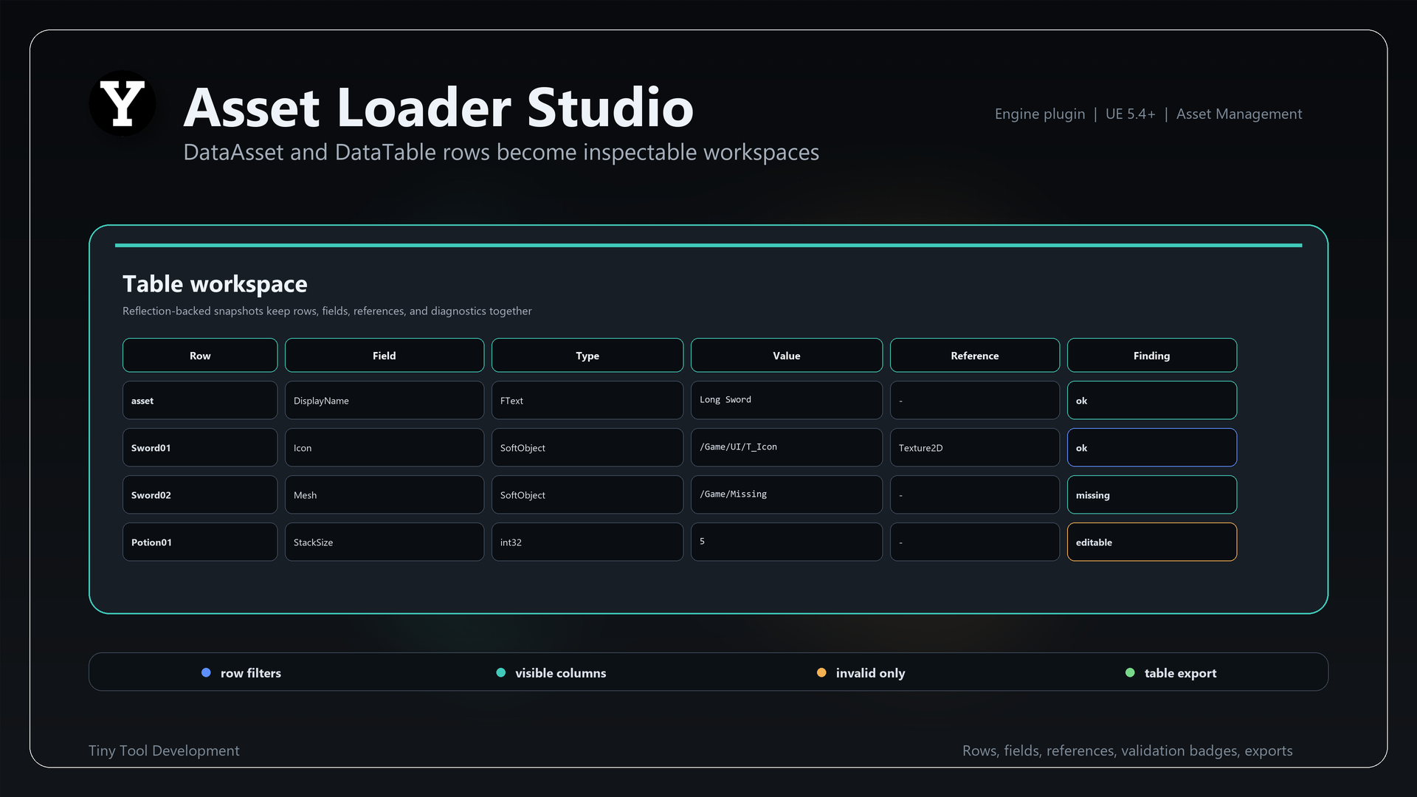This screenshot has width=1417, height=797.
Task: Click the SoftObject type cell in Sword02 row
Action: (x=587, y=494)
